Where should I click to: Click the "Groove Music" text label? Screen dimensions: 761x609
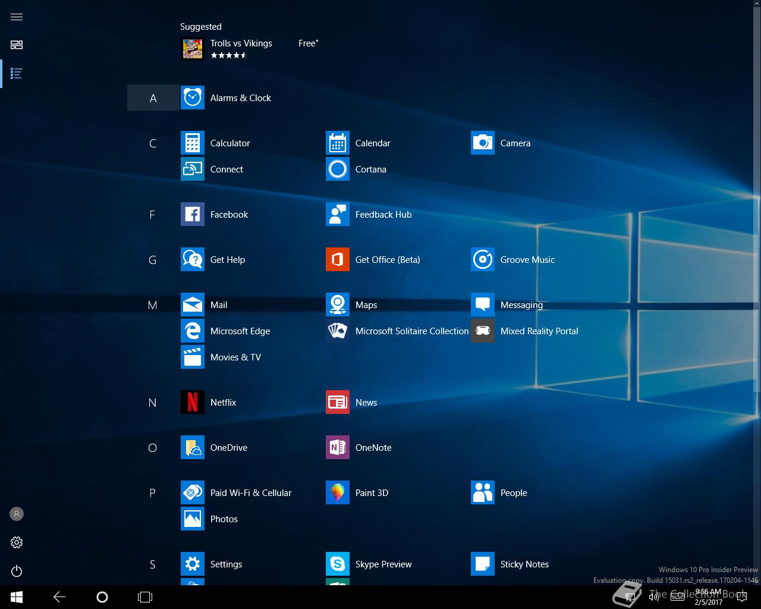point(527,260)
